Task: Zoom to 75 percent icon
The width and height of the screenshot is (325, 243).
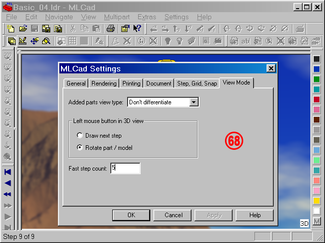Action: point(8,101)
